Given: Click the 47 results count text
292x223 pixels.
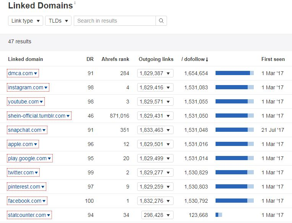Looking at the screenshot, I should [x=20, y=41].
